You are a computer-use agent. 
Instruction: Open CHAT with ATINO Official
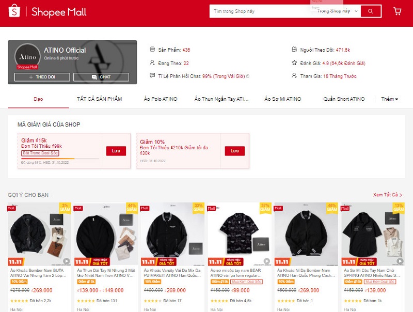(101, 77)
